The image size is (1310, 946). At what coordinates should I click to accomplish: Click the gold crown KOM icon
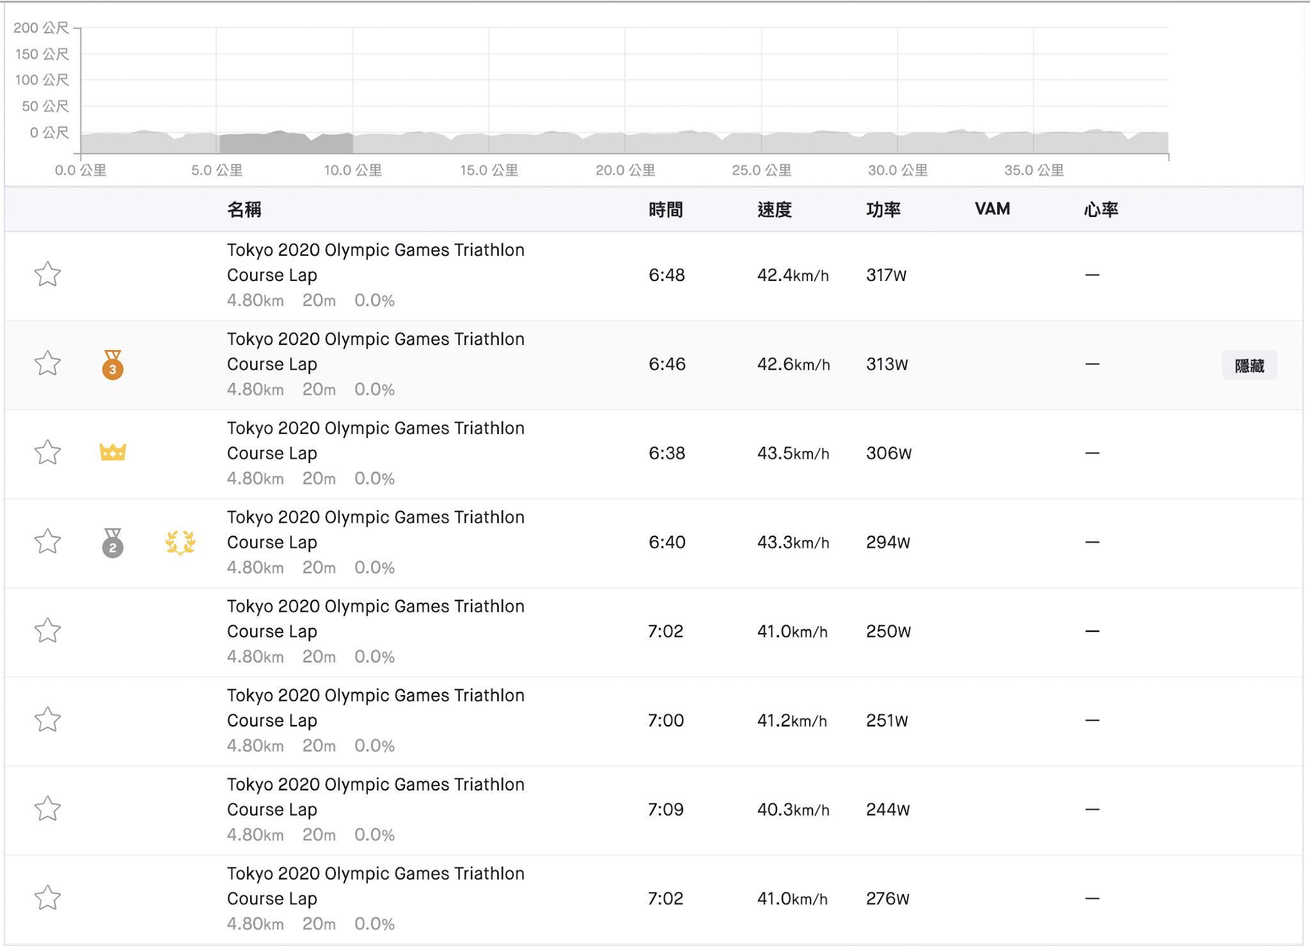coord(113,452)
